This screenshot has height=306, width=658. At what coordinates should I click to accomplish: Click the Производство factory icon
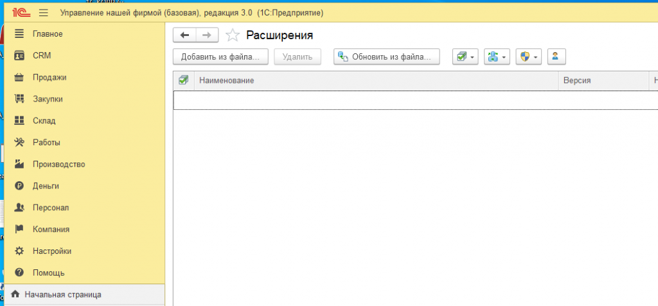click(x=19, y=165)
